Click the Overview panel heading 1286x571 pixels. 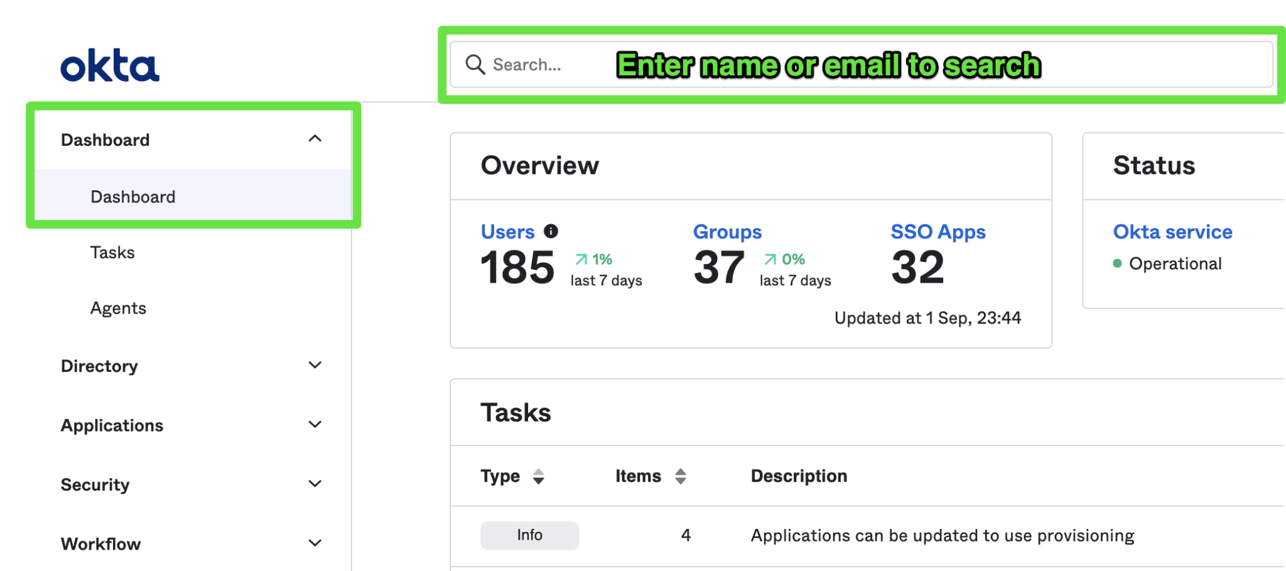[x=540, y=166]
